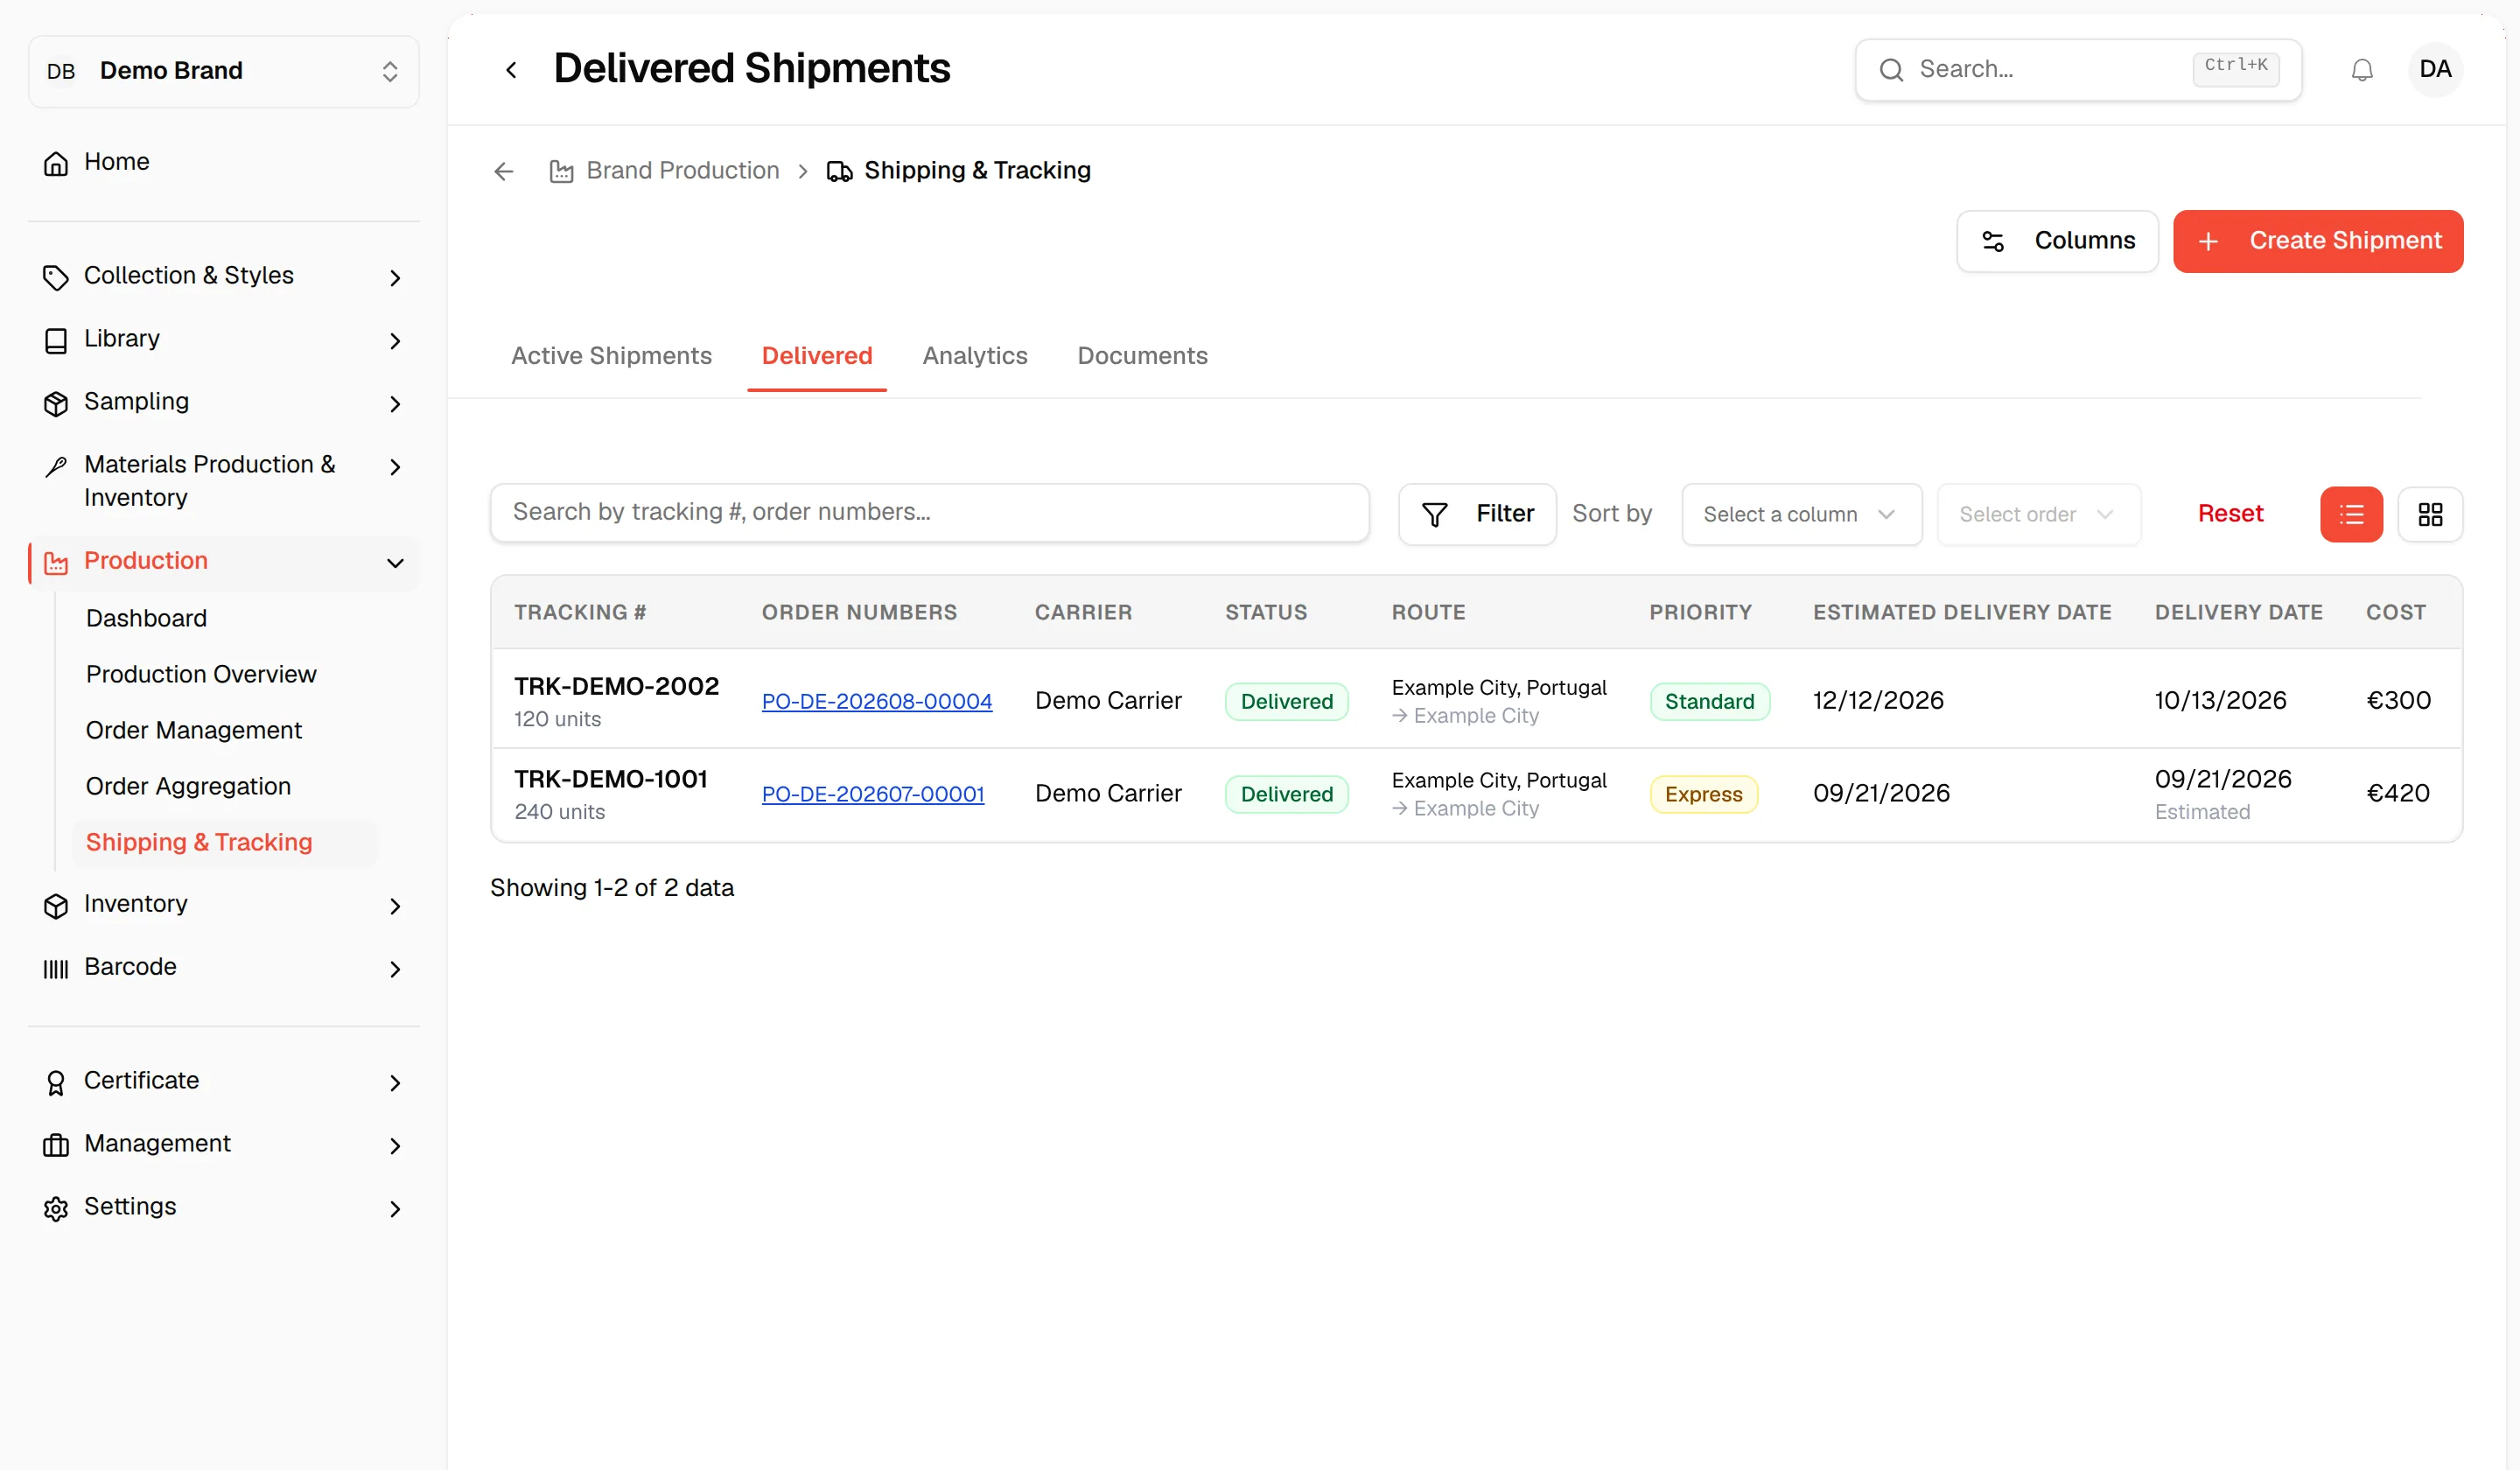Click the breadcrumb back arrow icon
The height and width of the screenshot is (1470, 2520).
[x=504, y=172]
